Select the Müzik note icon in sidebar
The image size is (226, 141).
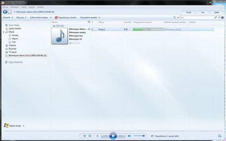[x=7, y=32]
